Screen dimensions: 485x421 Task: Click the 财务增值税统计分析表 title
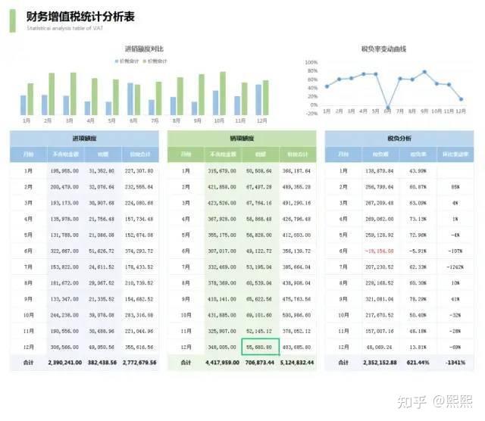(80, 17)
